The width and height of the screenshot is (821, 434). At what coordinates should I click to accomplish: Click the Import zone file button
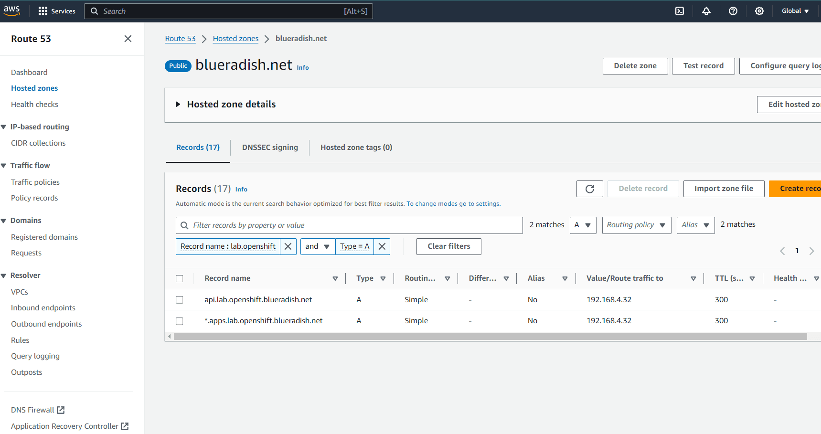coord(724,189)
